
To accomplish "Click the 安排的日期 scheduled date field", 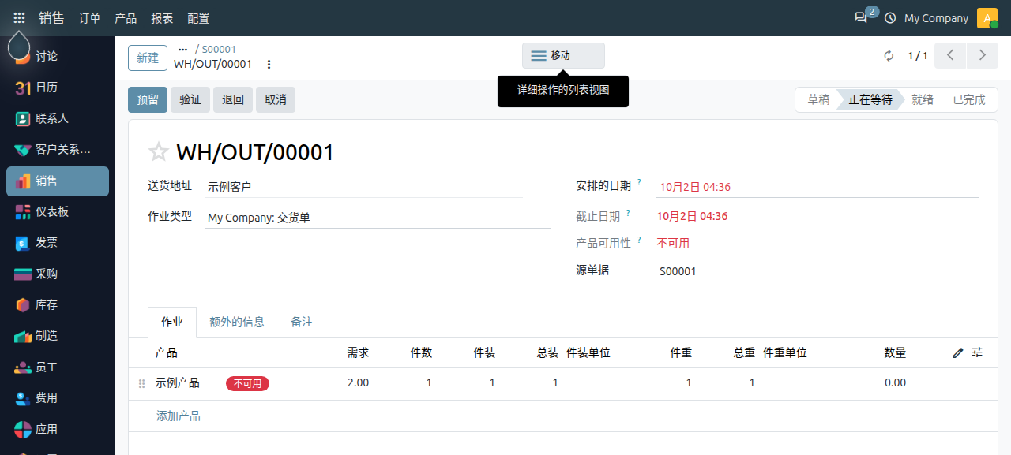I will pos(817,187).
